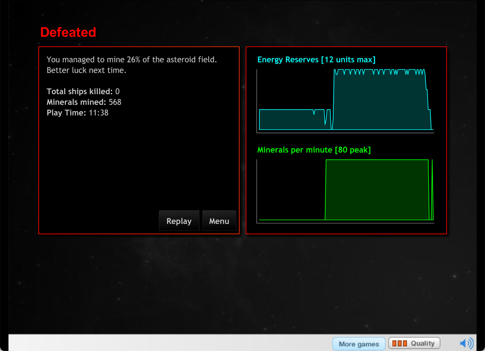The height and width of the screenshot is (351, 485).
Task: Change graphics with the Quality button
Action: (414, 343)
